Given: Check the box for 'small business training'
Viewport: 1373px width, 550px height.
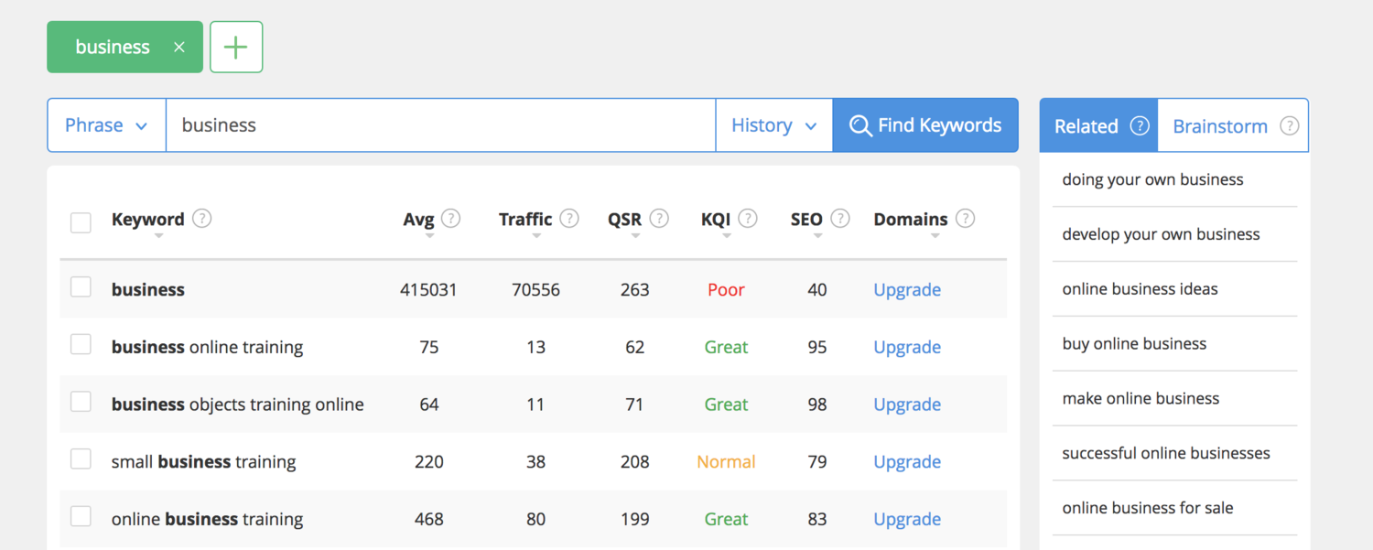Looking at the screenshot, I should click(x=81, y=459).
